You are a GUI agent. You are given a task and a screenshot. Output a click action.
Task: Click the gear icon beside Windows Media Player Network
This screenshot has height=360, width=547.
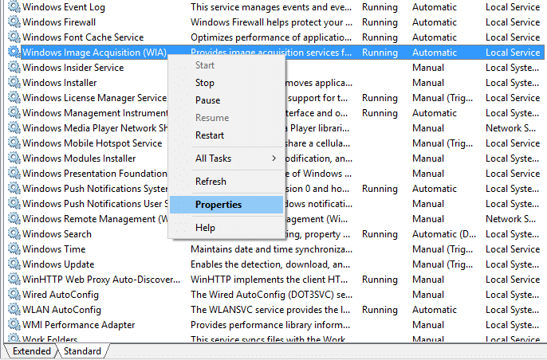[x=14, y=128]
